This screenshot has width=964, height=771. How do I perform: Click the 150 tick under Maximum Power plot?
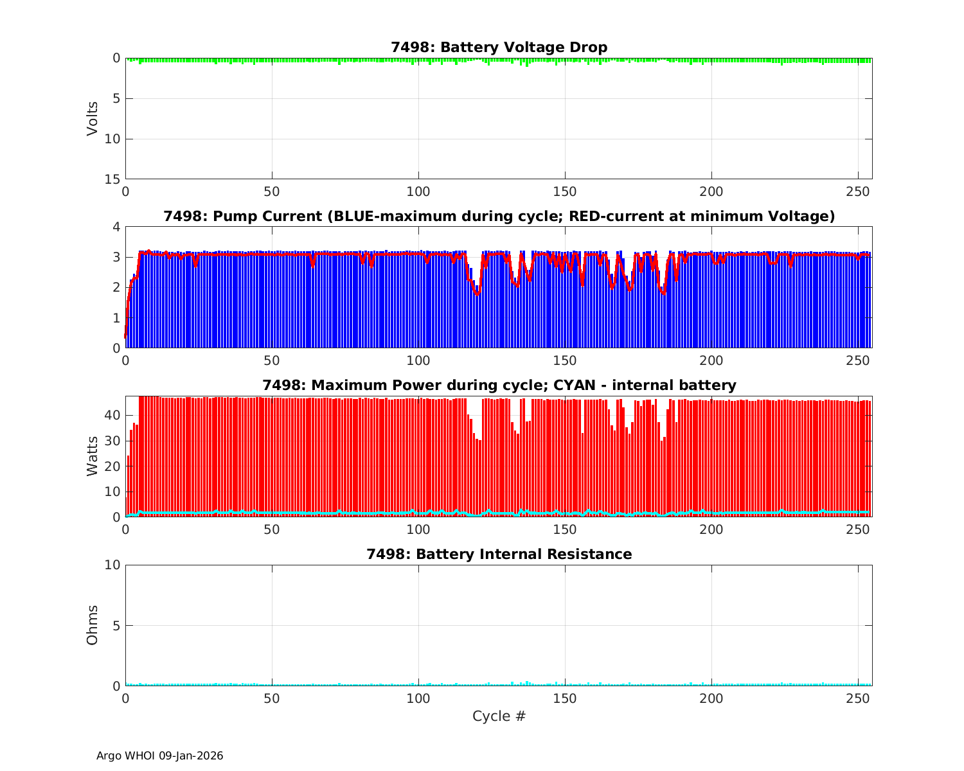point(565,530)
